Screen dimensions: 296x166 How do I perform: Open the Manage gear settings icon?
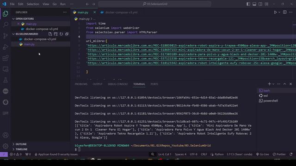point(6,146)
